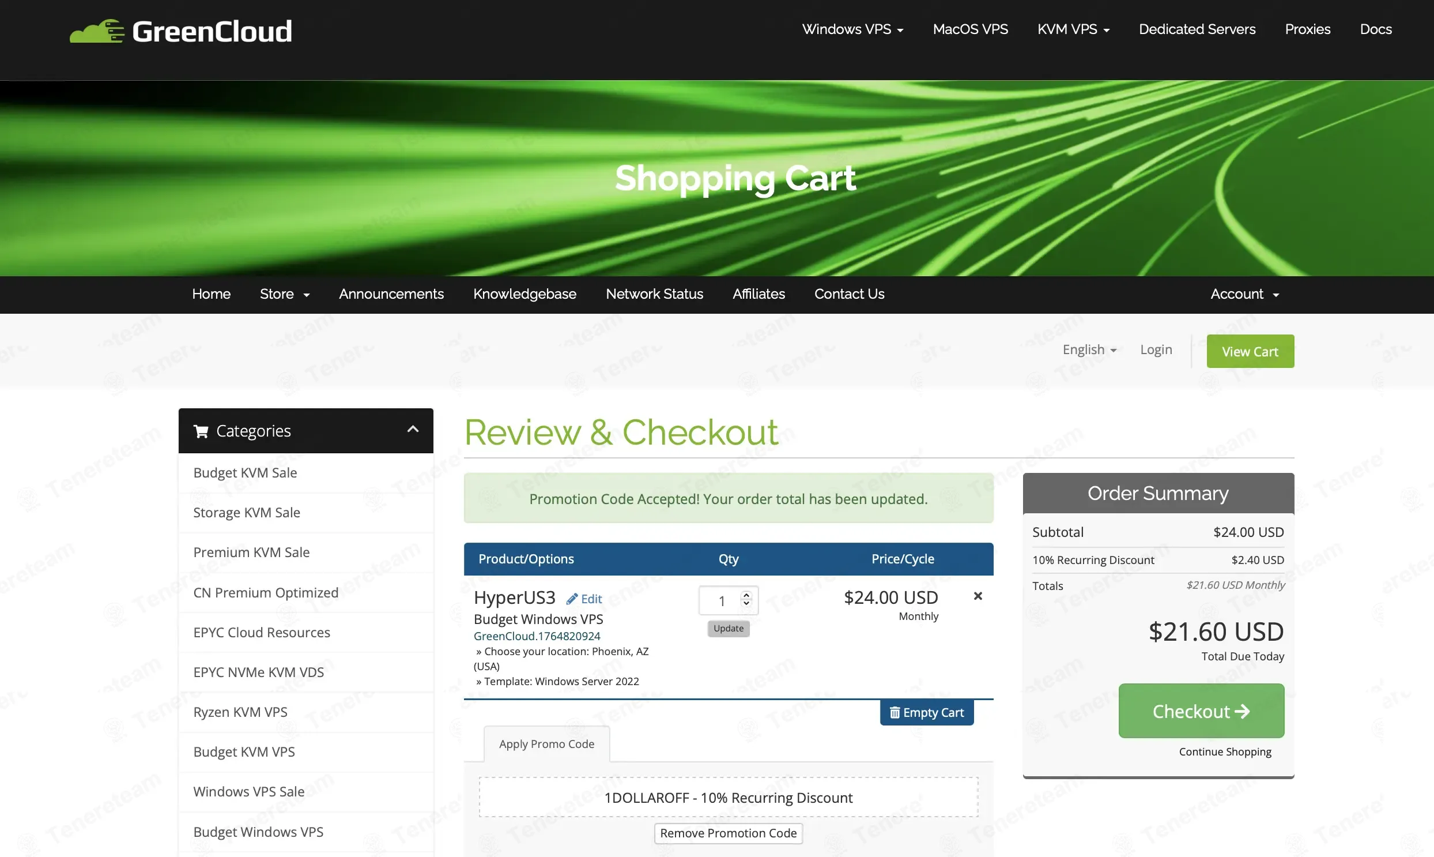Open the English language dropdown
Screen dimensions: 1434x857
[1089, 349]
